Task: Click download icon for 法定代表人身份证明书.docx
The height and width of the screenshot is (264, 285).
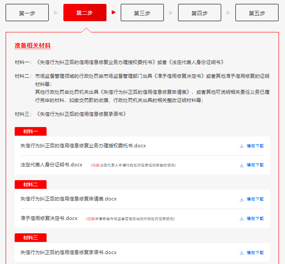Action: tap(241, 165)
